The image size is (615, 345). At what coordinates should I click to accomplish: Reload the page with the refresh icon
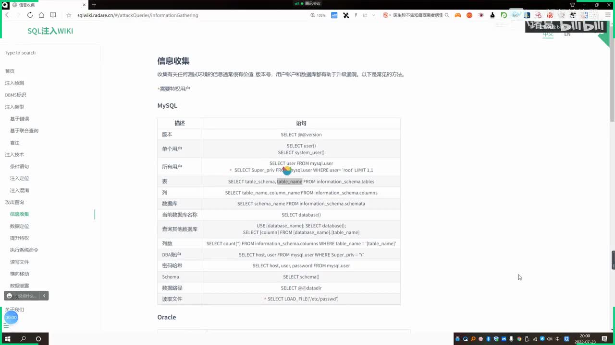(30, 15)
